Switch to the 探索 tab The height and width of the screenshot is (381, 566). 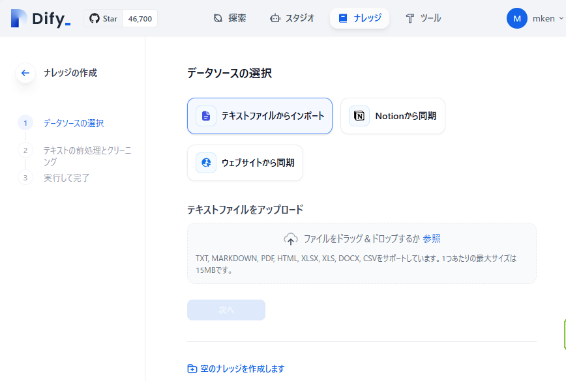pyautogui.click(x=230, y=18)
